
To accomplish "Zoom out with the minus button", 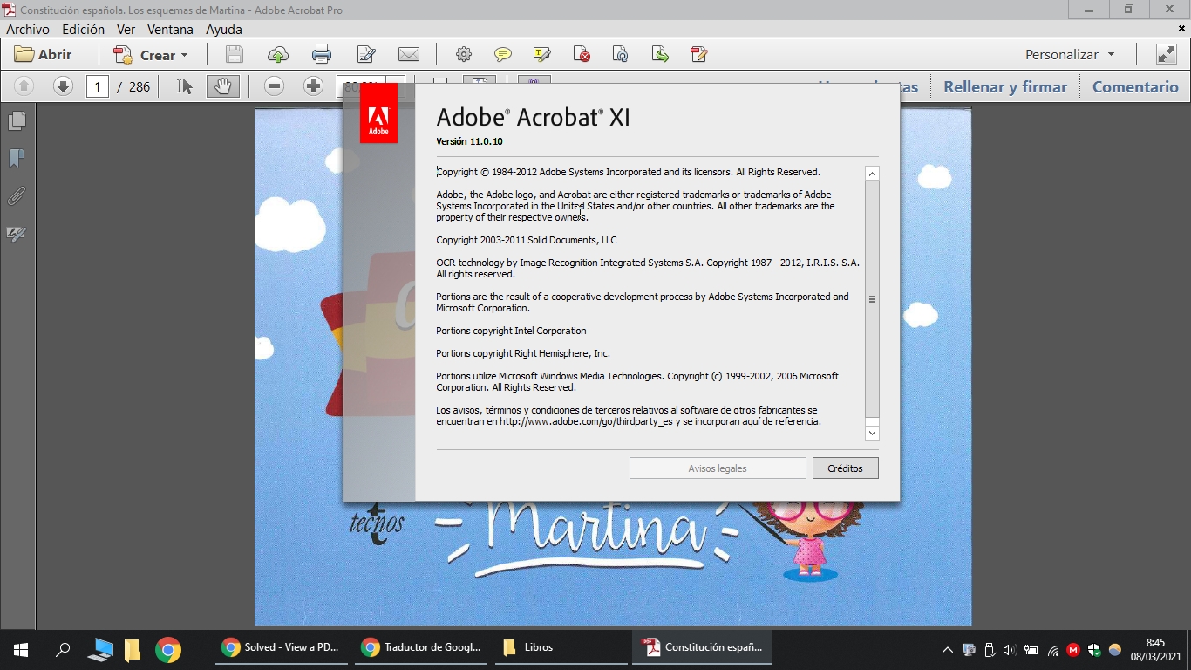I will coord(275,86).
